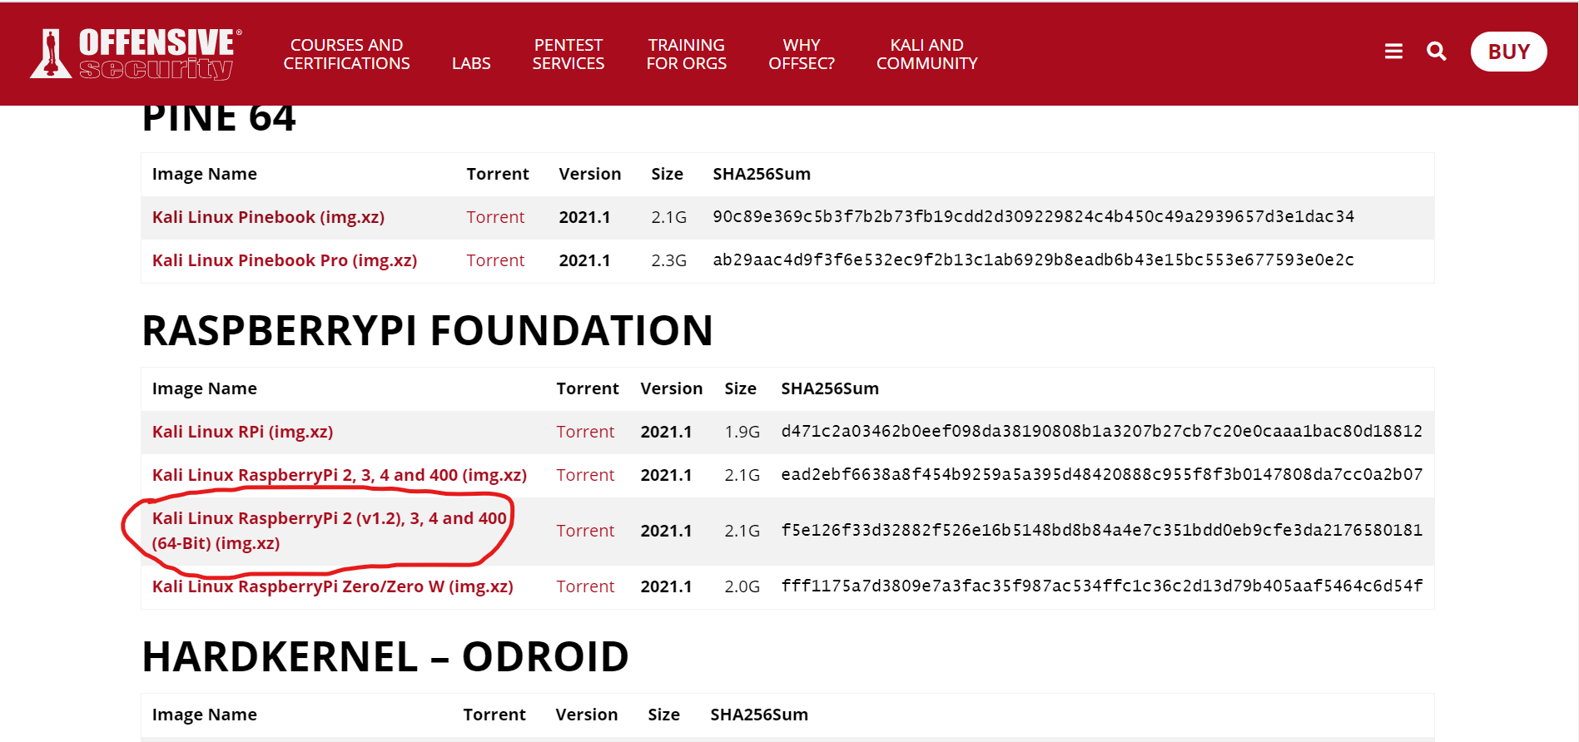This screenshot has width=1579, height=742.
Task: Click Torrent link for Pinebook
Action: pos(495,217)
